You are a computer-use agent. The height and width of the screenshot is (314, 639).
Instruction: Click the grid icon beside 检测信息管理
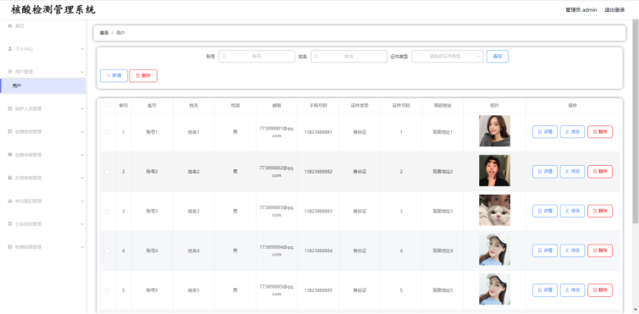[x=10, y=131]
